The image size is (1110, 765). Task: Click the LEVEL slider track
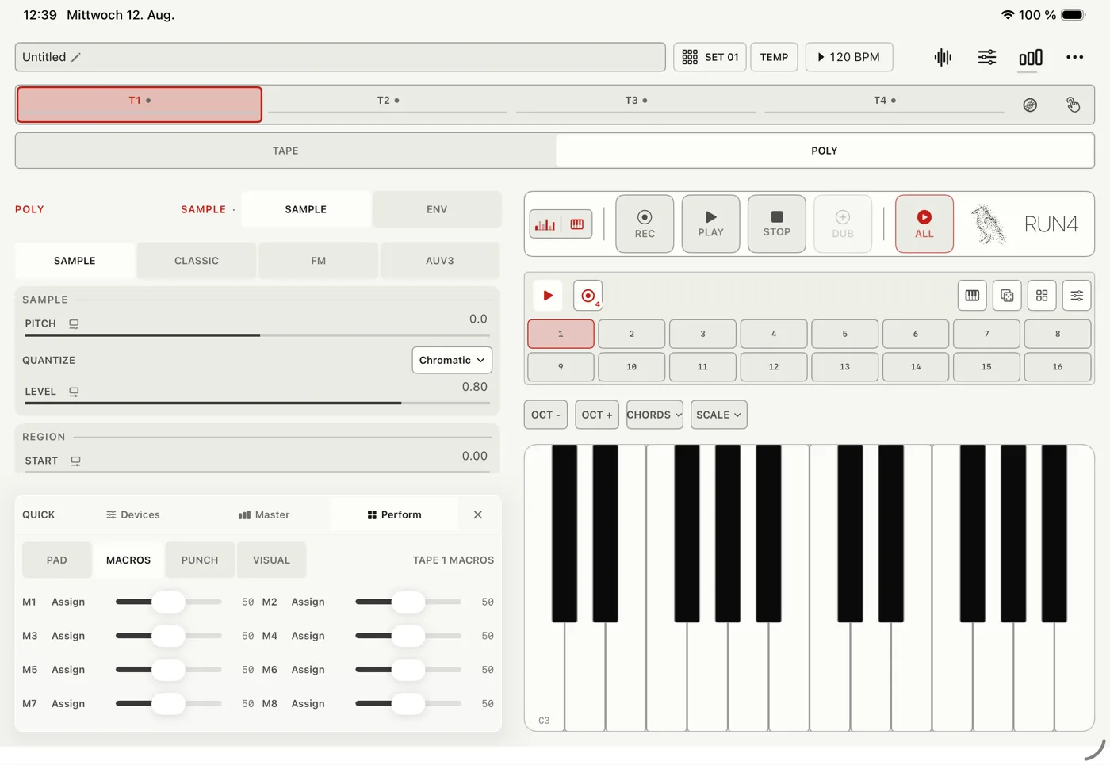coord(257,403)
